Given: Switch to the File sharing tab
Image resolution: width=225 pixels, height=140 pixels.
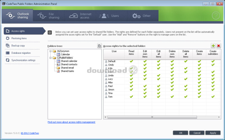Looking at the screenshot, I should click(x=48, y=16).
